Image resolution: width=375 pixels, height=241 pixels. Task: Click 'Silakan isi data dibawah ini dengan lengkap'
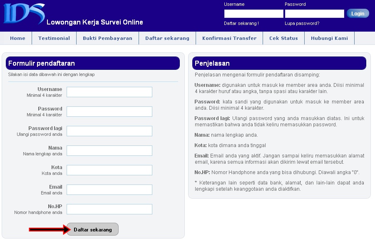[x=52, y=74]
